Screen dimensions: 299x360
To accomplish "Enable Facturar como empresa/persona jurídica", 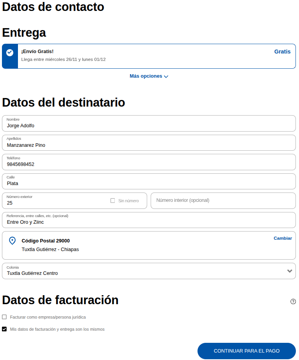I will (4, 317).
